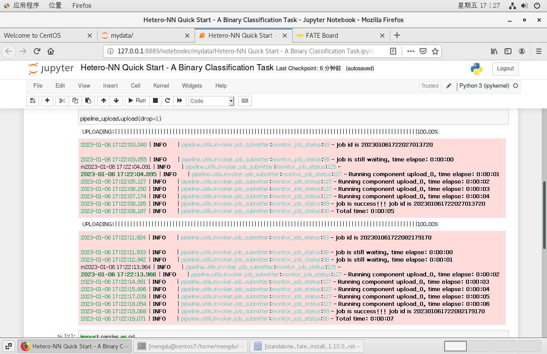Open the Firefox menu in top panel
The height and width of the screenshot is (354, 547).
tap(82, 6)
